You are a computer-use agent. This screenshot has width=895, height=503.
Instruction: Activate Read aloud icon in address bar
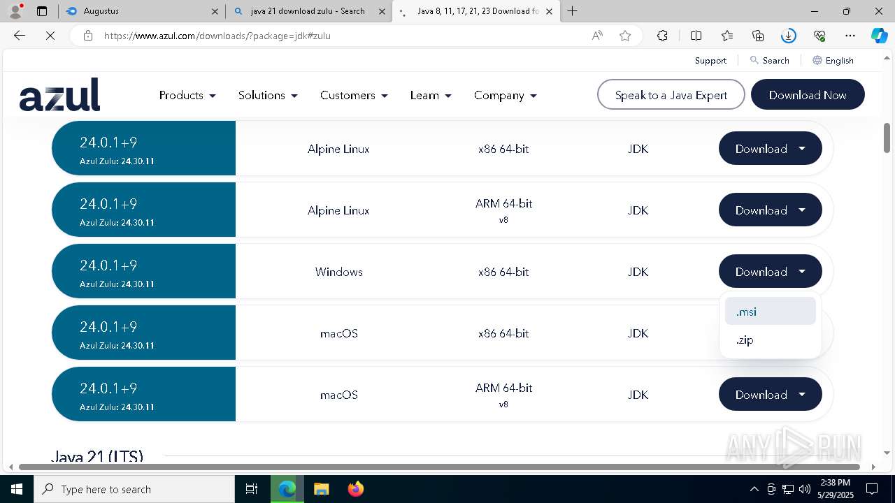pos(597,36)
